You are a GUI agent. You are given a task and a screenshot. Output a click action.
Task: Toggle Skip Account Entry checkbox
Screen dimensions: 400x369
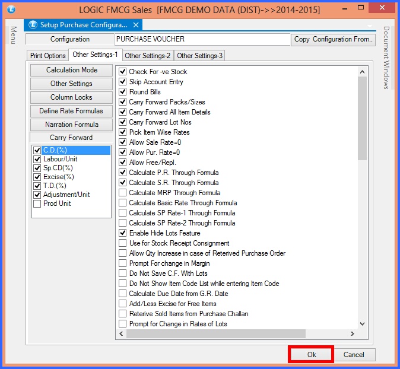point(123,82)
